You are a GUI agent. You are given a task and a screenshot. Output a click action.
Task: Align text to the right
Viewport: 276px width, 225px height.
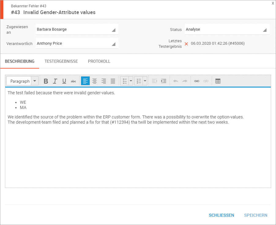pyautogui.click(x=104, y=81)
